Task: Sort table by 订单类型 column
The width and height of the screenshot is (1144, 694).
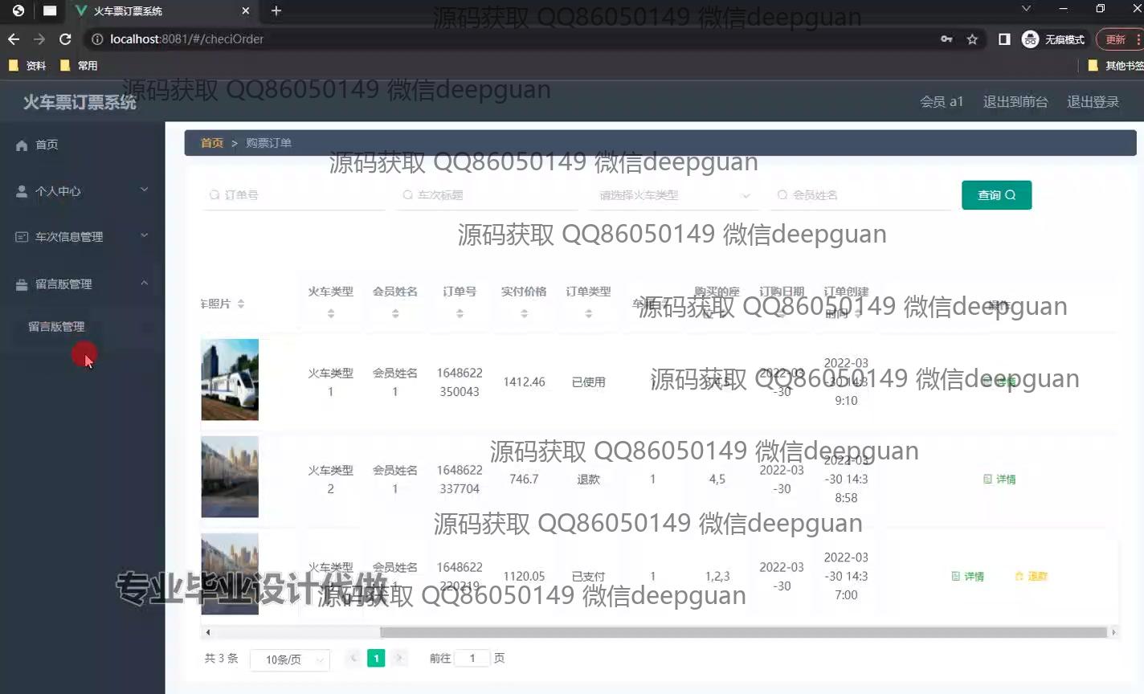Action: click(x=589, y=313)
